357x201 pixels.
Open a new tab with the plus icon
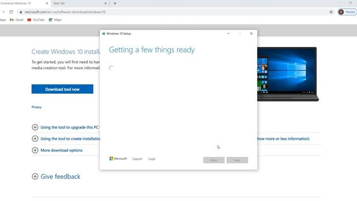coord(115,3)
